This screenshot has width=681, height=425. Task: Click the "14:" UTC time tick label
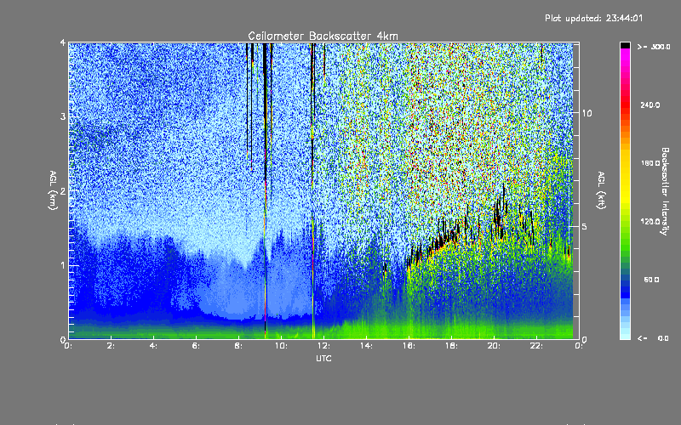[366, 346]
